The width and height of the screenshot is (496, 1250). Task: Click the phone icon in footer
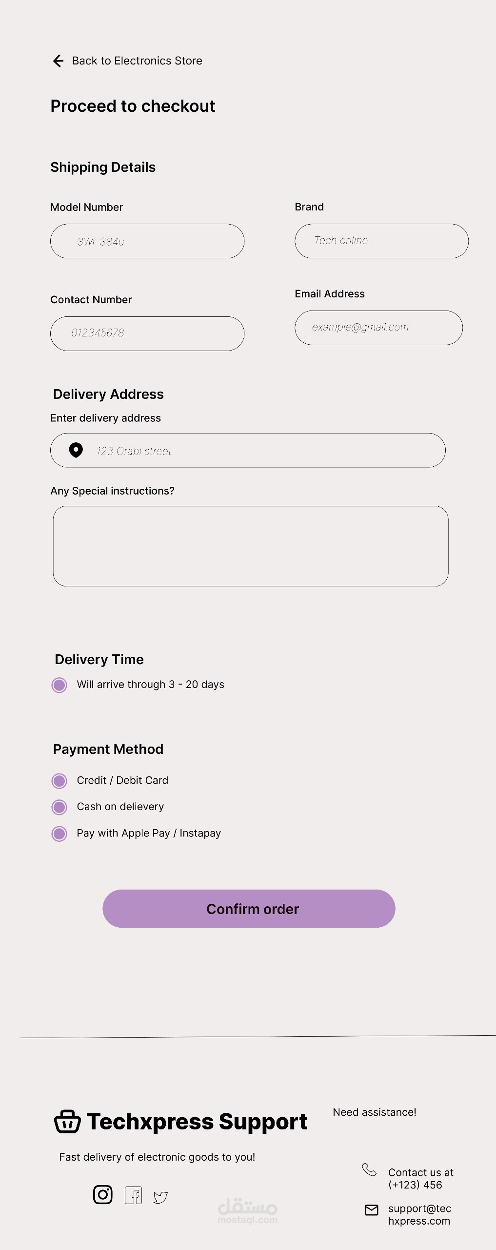tap(369, 1169)
